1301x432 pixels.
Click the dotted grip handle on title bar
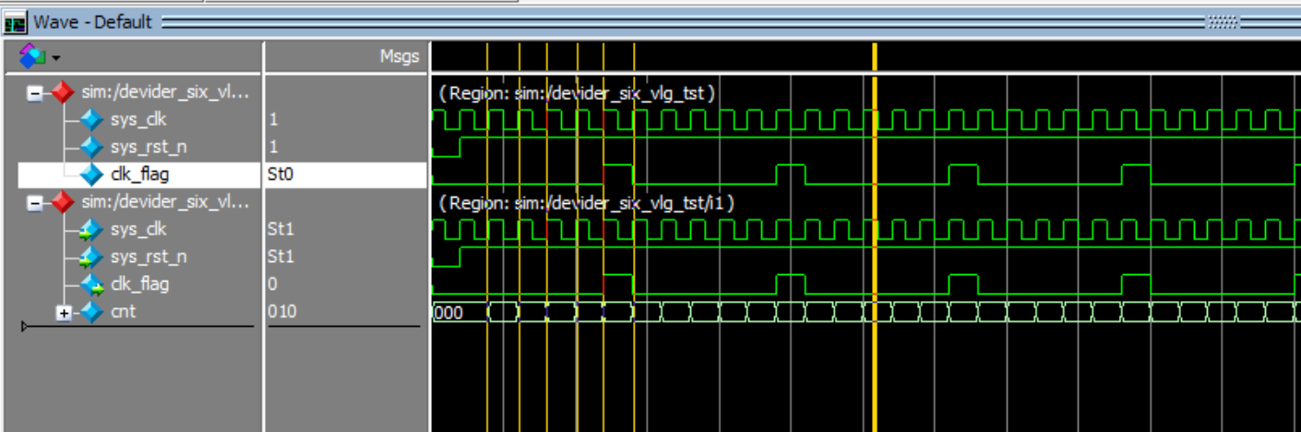click(x=1222, y=21)
